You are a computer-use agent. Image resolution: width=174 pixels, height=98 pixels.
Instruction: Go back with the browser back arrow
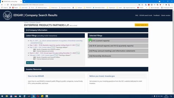2,5
